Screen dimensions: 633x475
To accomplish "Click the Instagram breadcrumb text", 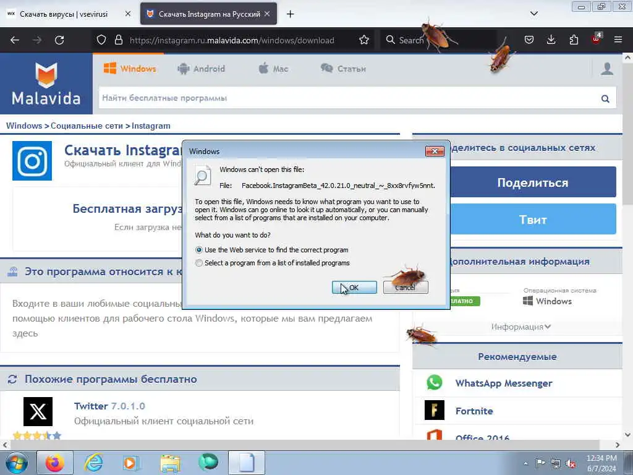I will (151, 126).
